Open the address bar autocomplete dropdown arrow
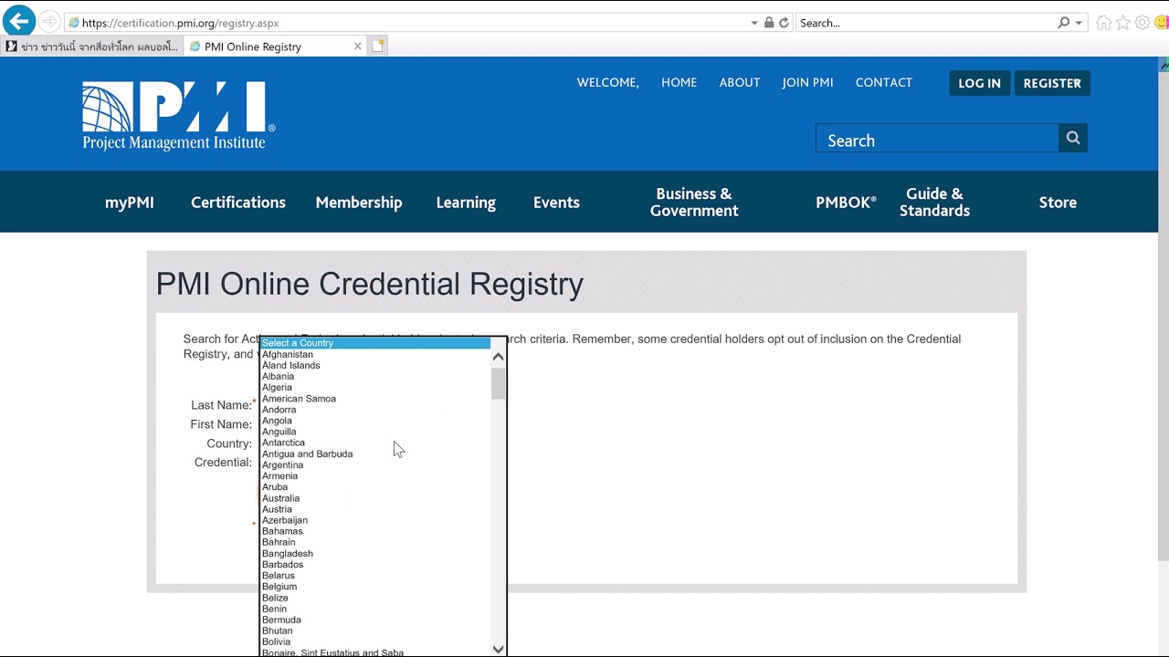 (754, 23)
